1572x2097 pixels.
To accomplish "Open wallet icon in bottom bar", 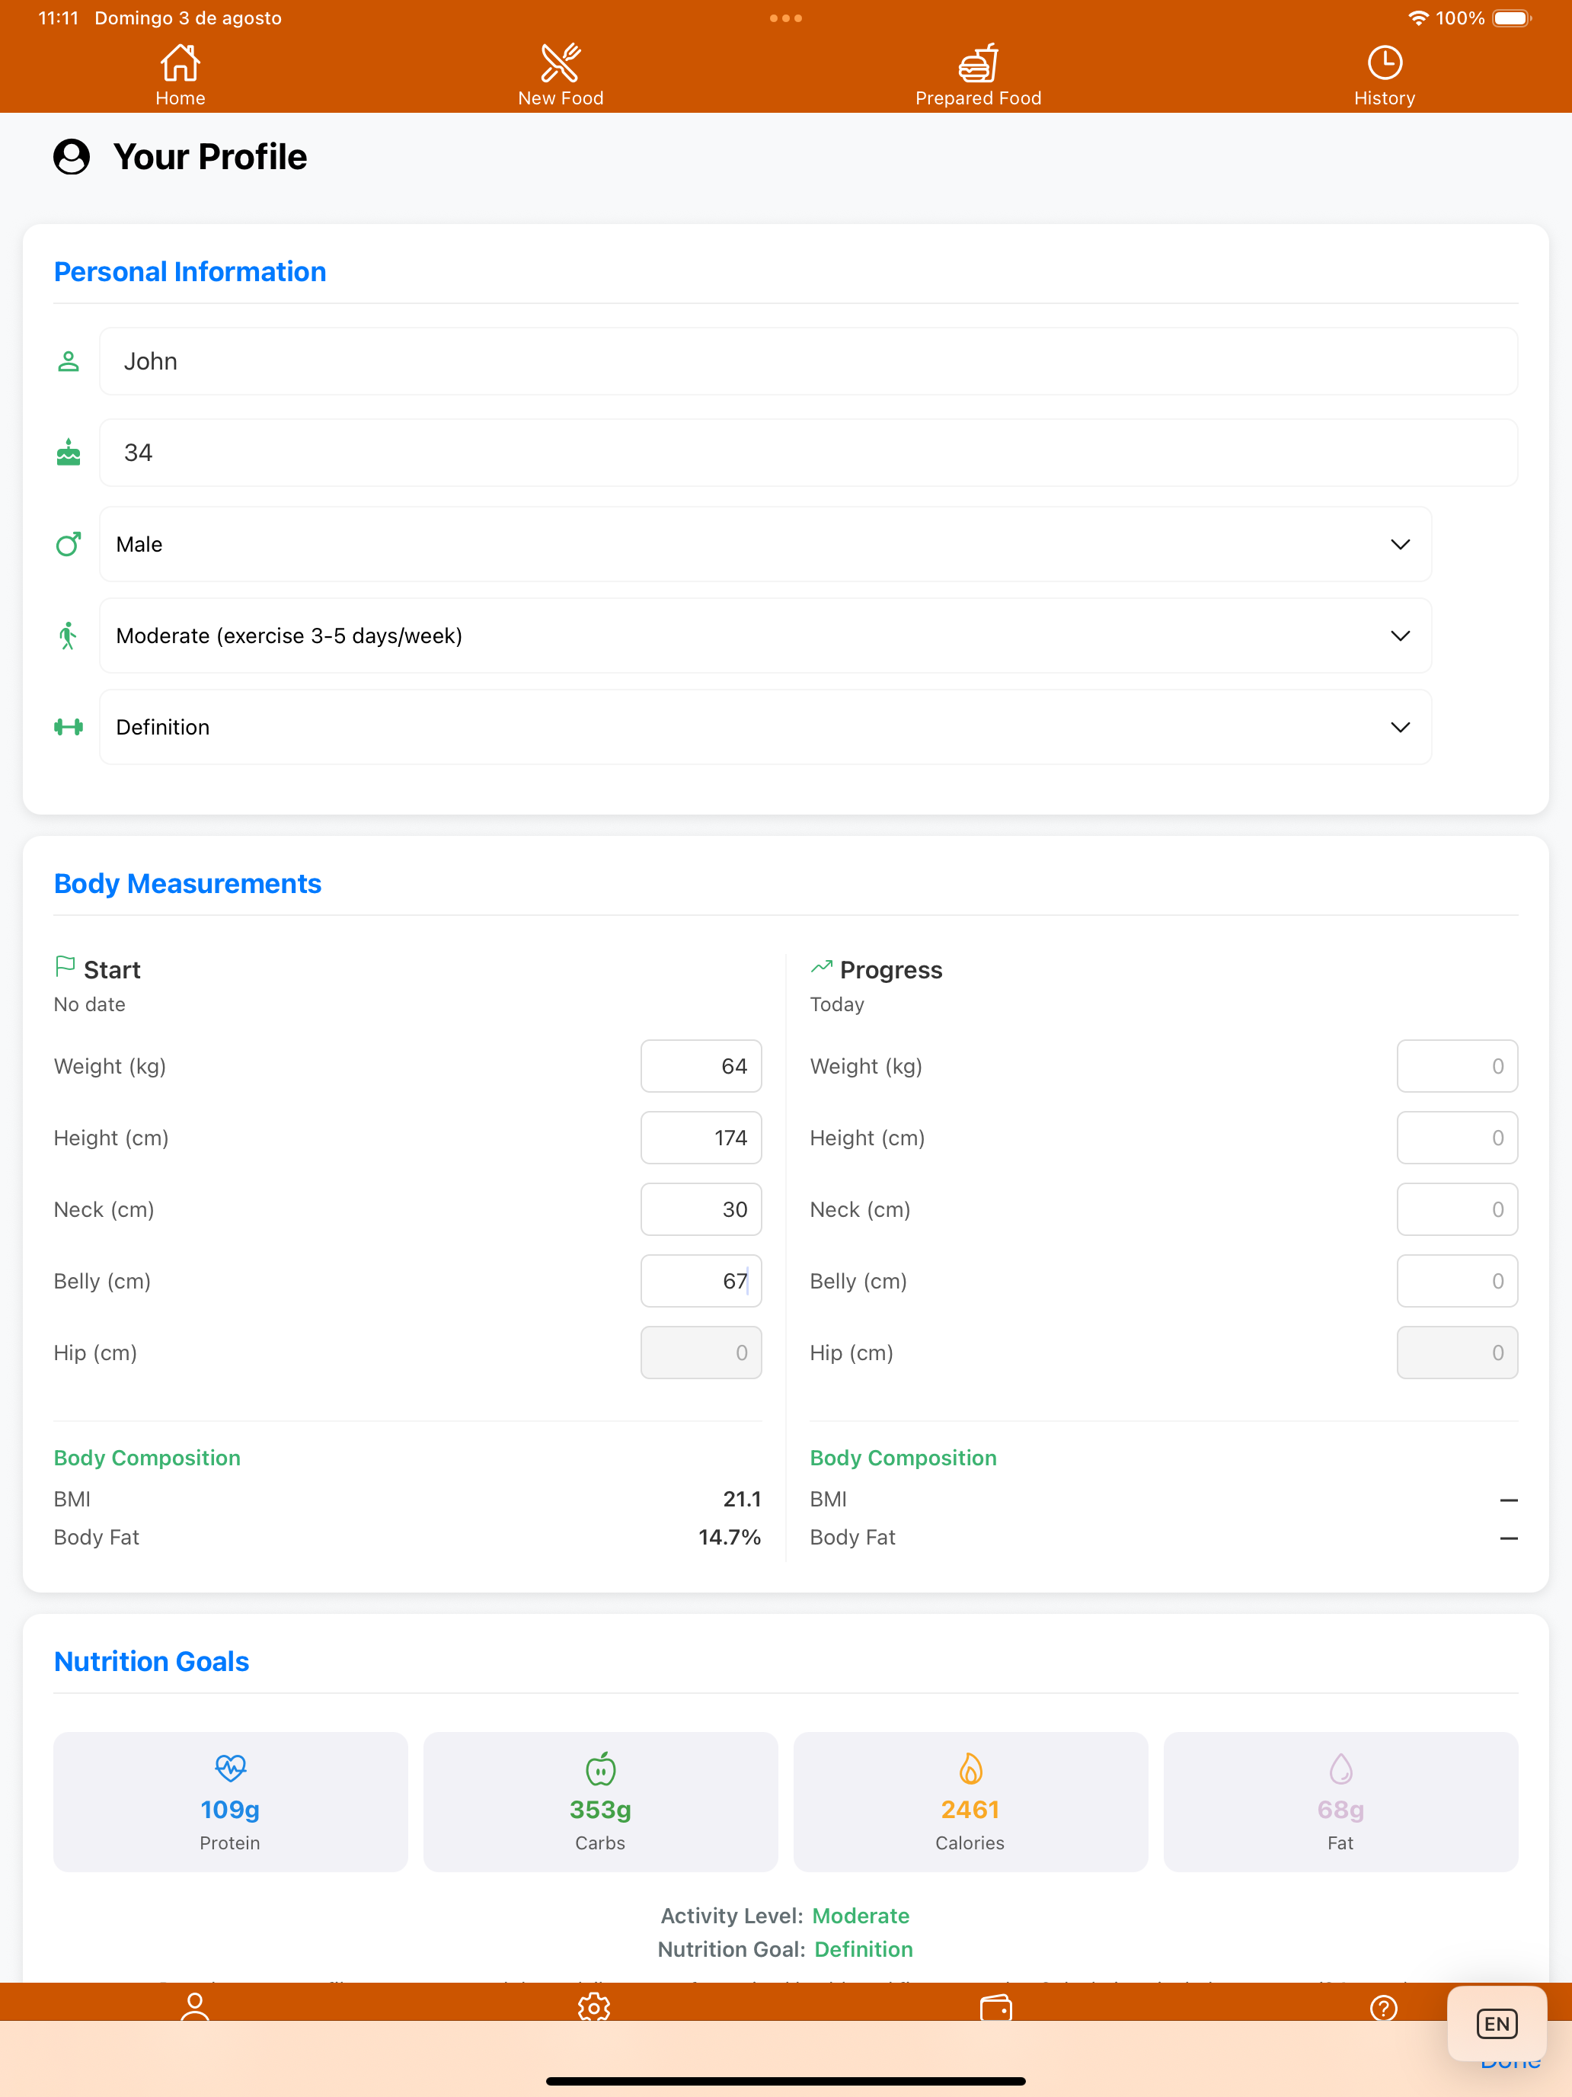I will [996, 2007].
